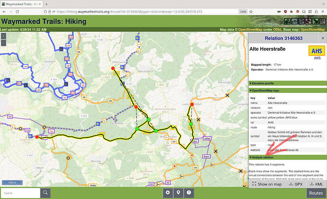327x199 pixels.
Task: Click the yellow AHS route symbol
Action: coord(317,51)
